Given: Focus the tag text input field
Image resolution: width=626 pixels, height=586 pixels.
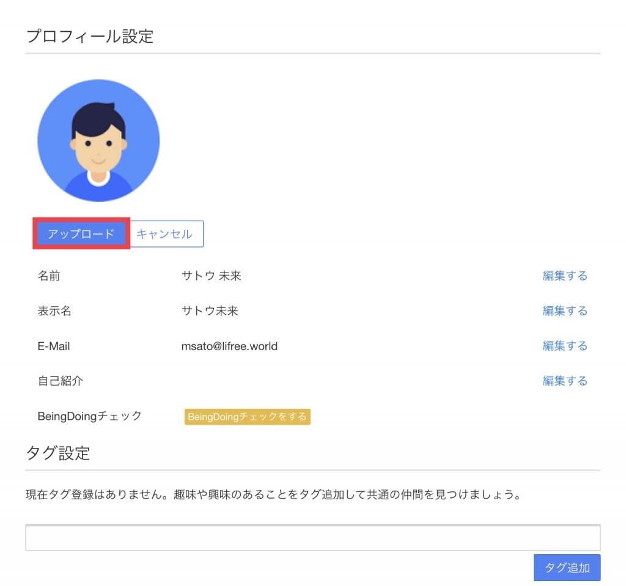Looking at the screenshot, I should [x=312, y=538].
